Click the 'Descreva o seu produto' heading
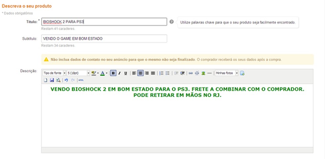The image size is (325, 159). pos(27,6)
